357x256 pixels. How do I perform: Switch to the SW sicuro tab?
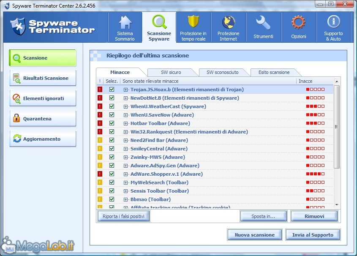[171, 72]
